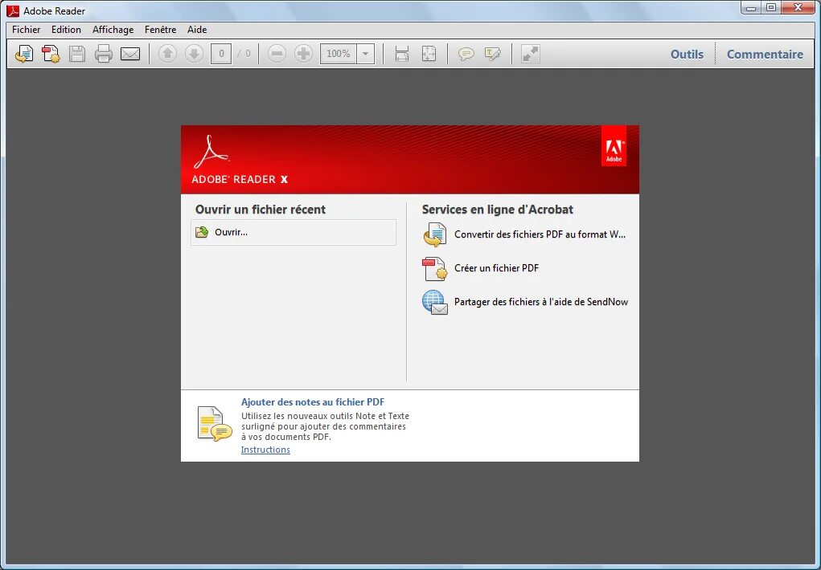Click the fit full page icon

429,54
